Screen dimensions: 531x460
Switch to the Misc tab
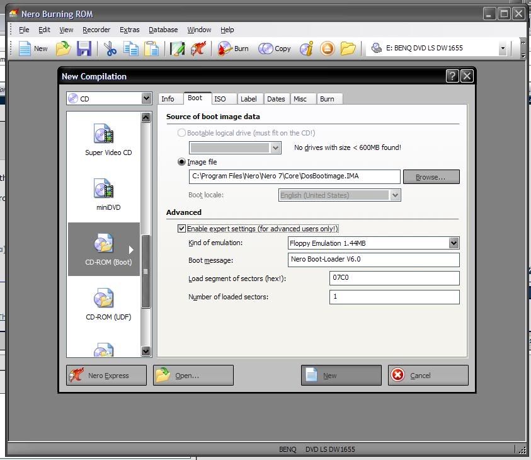point(300,99)
